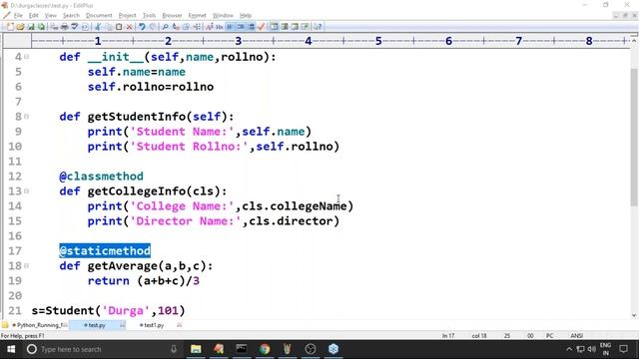This screenshot has width=639, height=359.
Task: Click the font settings A icon
Action: click(210, 27)
